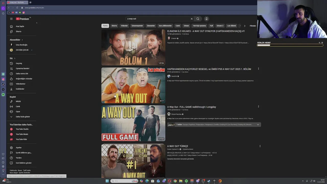The image size is (327, 184).
Task: Open the Kick bookmark in bookmarks bar
Action: point(20,13)
